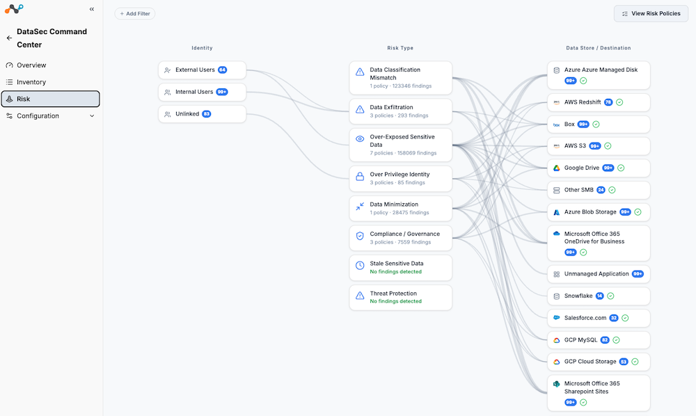Open the Add Filter dropdown
The image size is (696, 416).
coord(135,14)
